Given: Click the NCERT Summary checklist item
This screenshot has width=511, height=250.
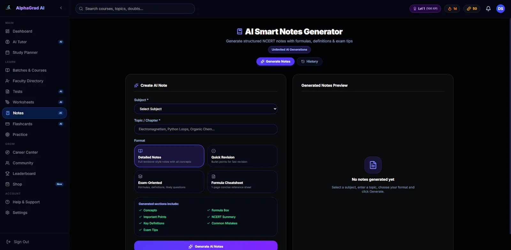Looking at the screenshot, I should 221,217.
